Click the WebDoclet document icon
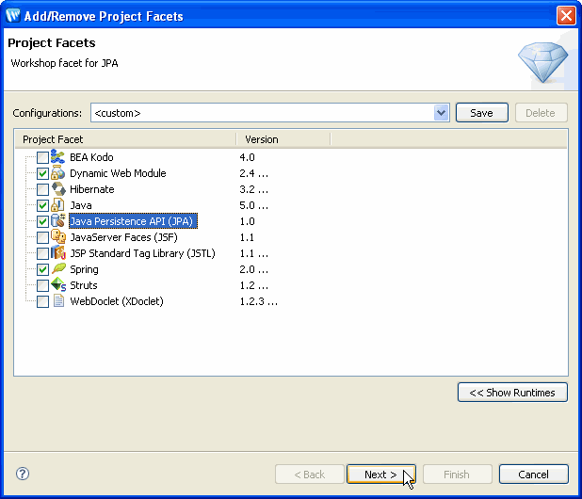Image resolution: width=582 pixels, height=499 pixels. 57,301
